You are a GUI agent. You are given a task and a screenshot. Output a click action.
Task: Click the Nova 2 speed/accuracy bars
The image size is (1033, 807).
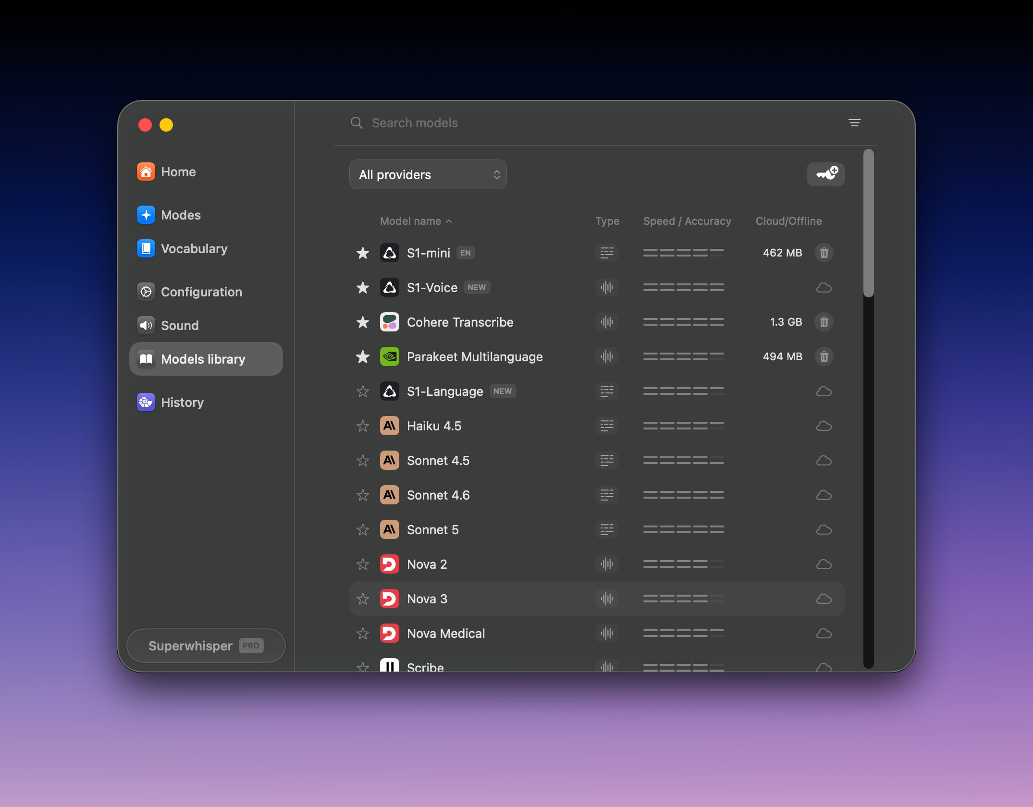(683, 564)
